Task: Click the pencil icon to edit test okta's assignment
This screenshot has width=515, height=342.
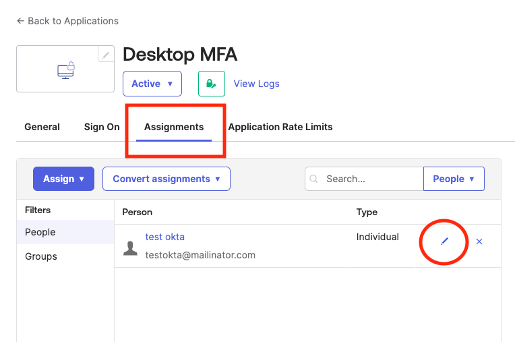Action: [444, 241]
